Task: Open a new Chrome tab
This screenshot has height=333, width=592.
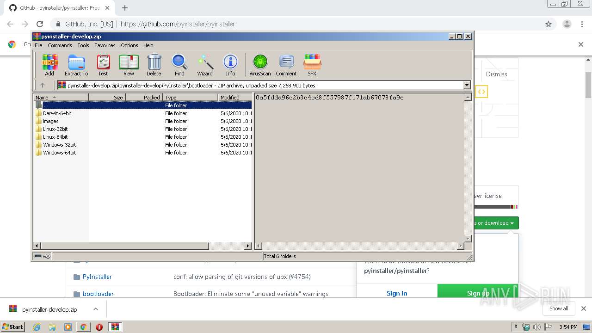Action: coord(125,8)
